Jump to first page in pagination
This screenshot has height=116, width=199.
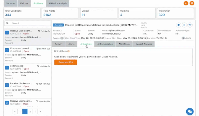pos(15,112)
